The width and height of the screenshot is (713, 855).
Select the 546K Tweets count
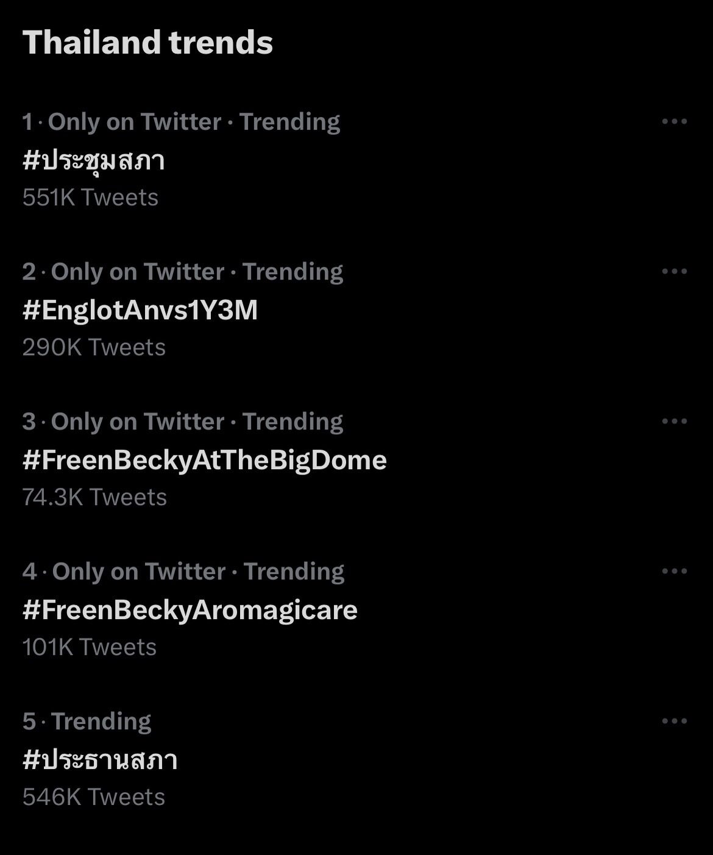(x=94, y=798)
